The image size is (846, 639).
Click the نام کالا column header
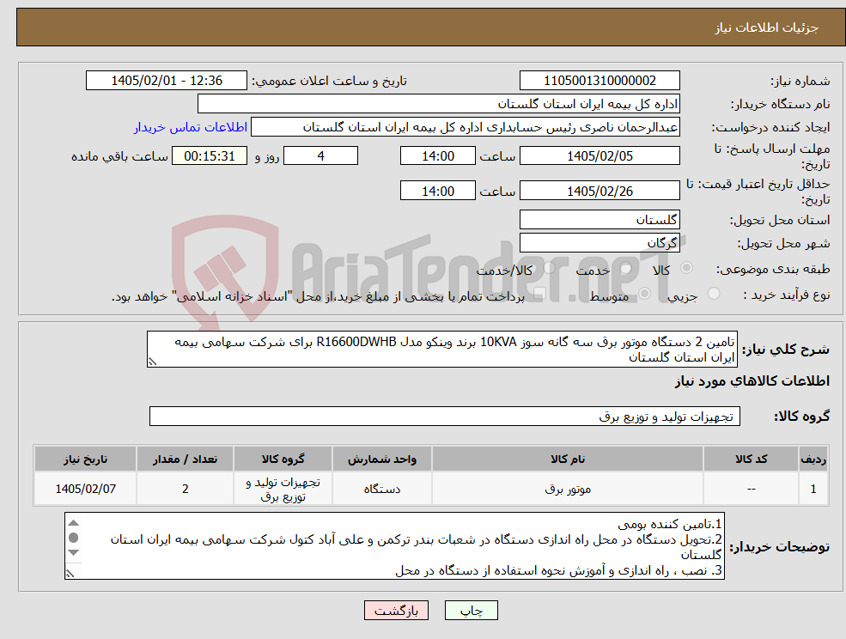[568, 459]
